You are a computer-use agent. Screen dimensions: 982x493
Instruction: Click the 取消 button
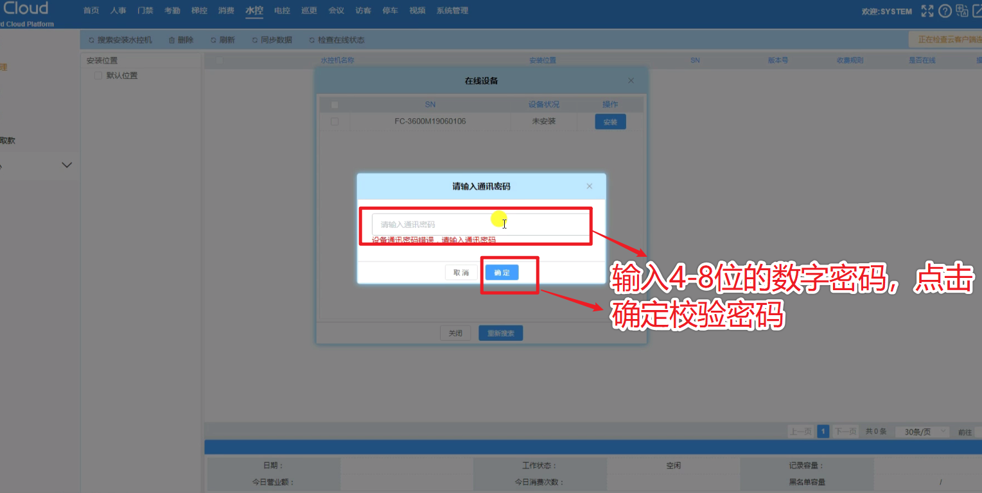[461, 273]
